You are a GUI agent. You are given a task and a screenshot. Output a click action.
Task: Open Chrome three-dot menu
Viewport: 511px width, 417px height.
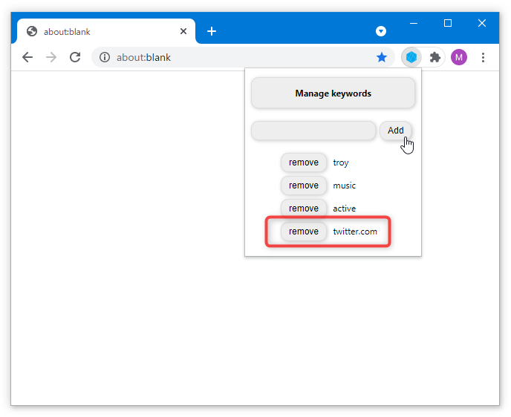(x=483, y=57)
